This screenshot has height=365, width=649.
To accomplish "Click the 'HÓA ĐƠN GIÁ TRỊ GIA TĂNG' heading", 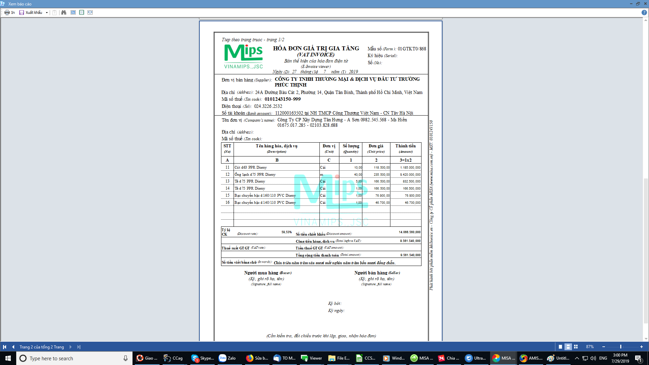I will point(316,48).
